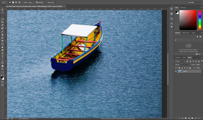The height and width of the screenshot is (120, 203).
Task: Click the Refine Edge button
Action: click(51, 2)
